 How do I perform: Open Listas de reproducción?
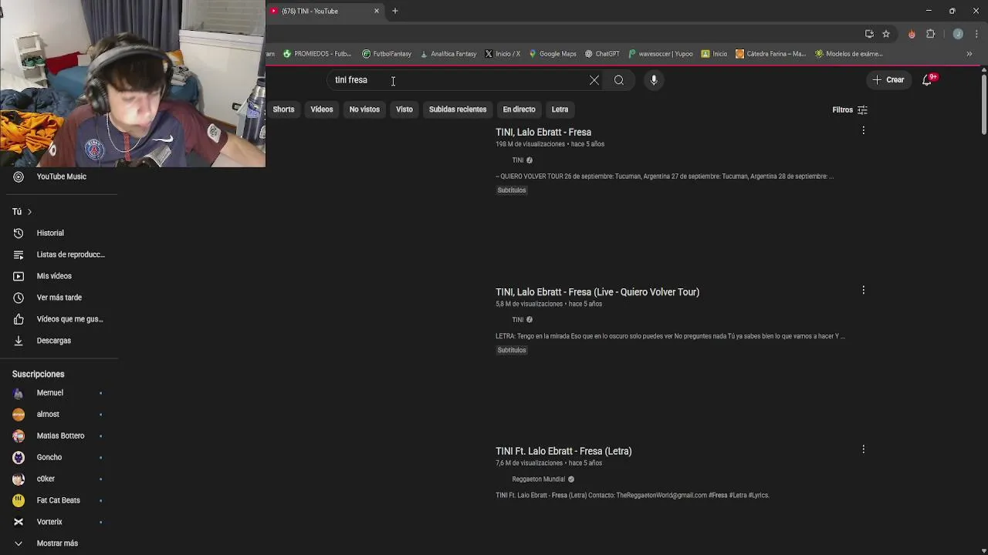(x=59, y=254)
